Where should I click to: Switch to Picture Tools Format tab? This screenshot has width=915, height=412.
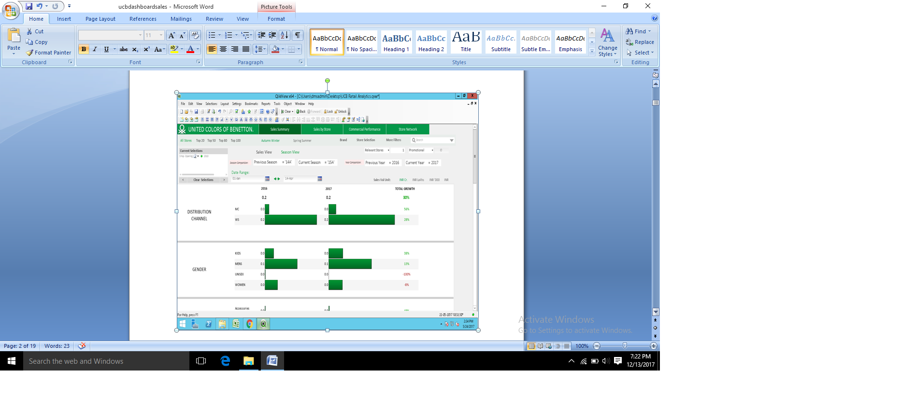click(x=276, y=19)
